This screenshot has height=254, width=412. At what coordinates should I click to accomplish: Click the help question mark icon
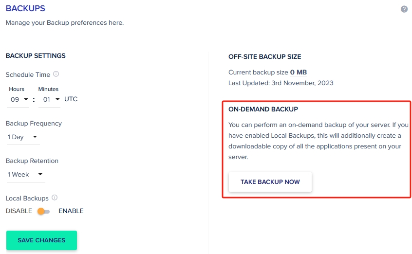404,9
